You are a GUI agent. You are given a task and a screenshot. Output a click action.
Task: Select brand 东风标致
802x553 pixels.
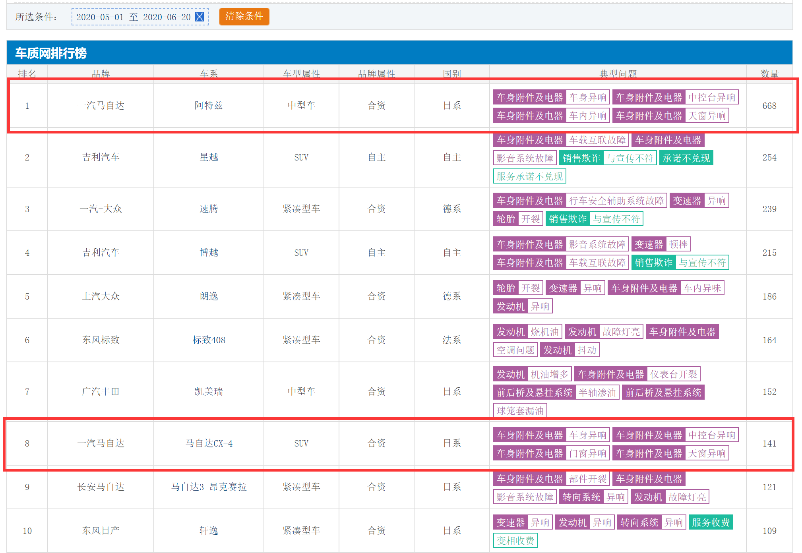pos(101,340)
